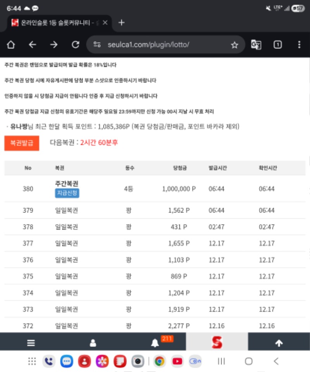This screenshot has width=310, height=372.
Task: Bookmark page with star icon
Action: click(234, 45)
